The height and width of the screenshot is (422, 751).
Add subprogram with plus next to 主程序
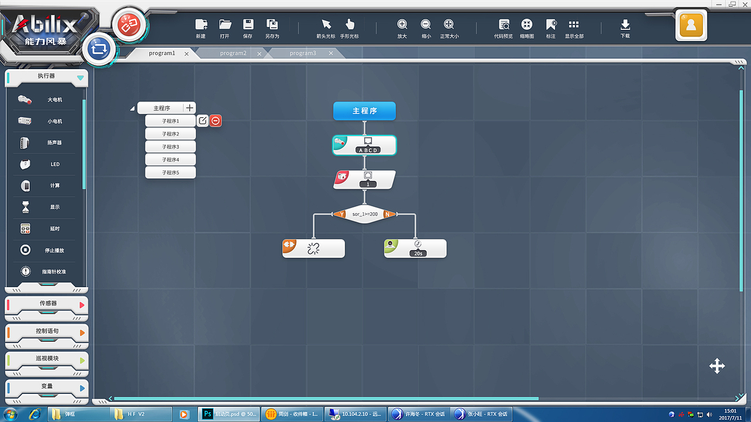[190, 108]
